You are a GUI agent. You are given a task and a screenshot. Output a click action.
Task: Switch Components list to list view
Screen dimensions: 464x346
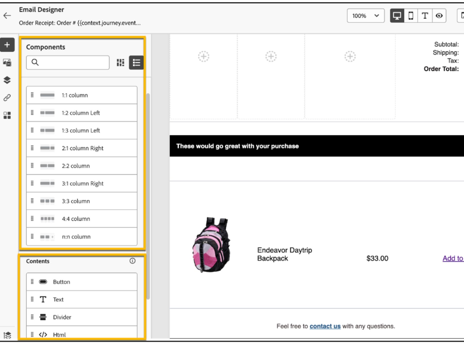(136, 63)
